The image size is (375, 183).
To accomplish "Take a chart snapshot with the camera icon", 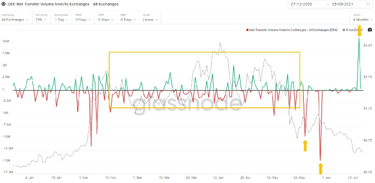I will tap(370, 30).
